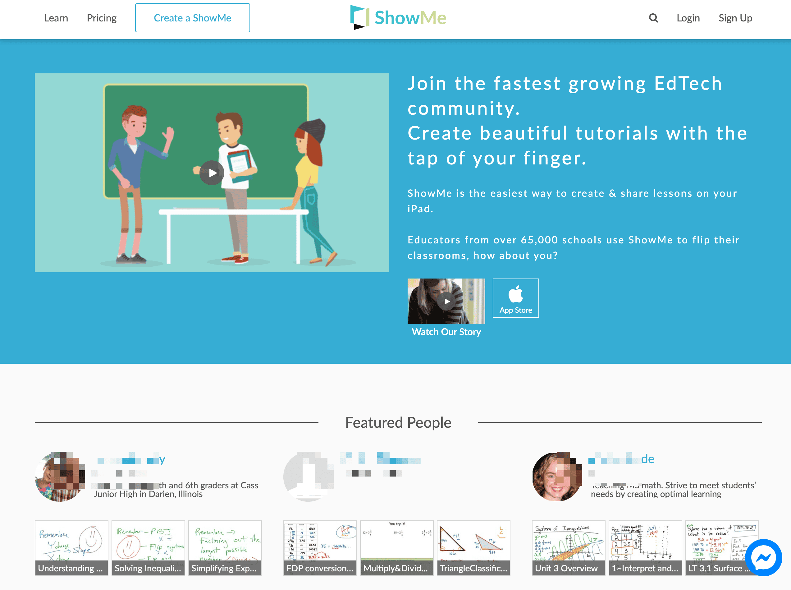The width and height of the screenshot is (791, 590).
Task: Open the Solving Inequalities lesson thumbnail
Action: pos(148,548)
